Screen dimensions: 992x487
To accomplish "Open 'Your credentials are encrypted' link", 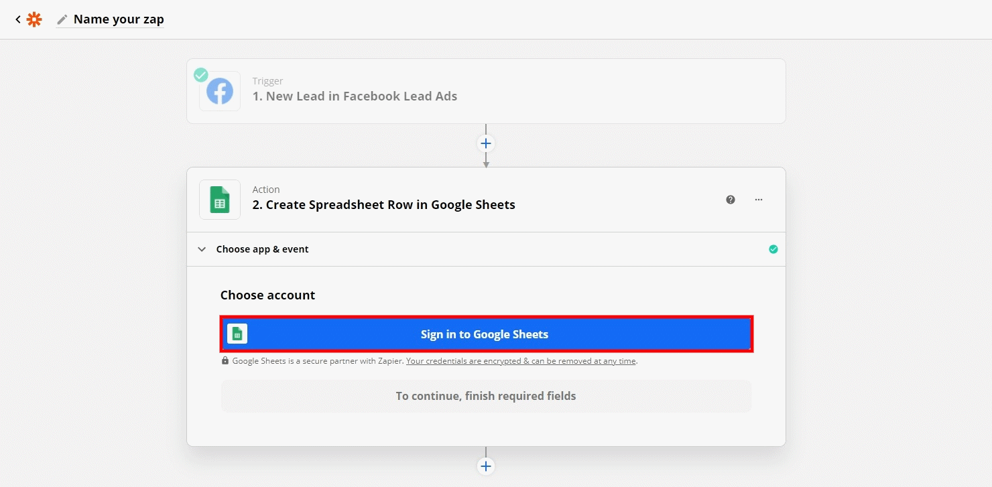I will point(521,361).
